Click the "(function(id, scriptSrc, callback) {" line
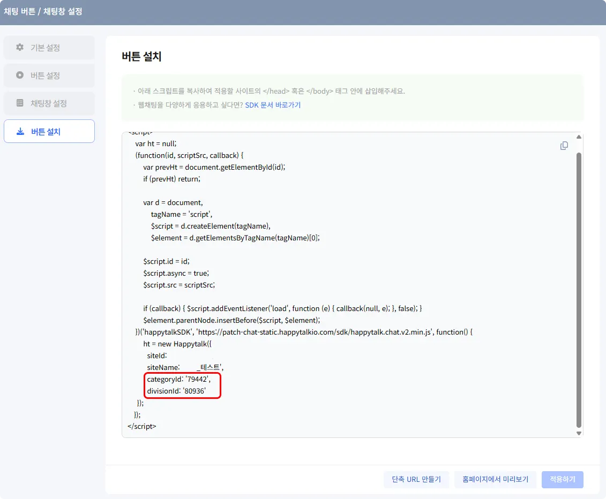Image resolution: width=606 pixels, height=499 pixels. pyautogui.click(x=189, y=155)
